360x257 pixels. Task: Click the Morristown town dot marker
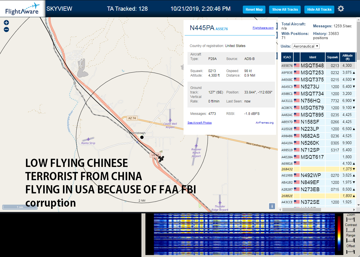142,137
